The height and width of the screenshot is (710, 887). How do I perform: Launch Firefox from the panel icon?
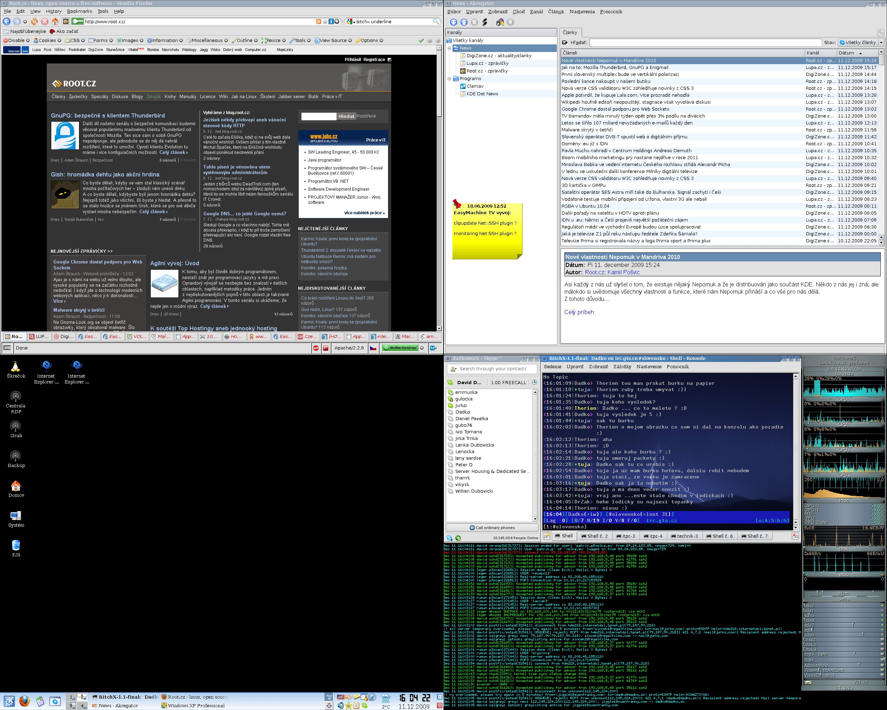coord(25,701)
